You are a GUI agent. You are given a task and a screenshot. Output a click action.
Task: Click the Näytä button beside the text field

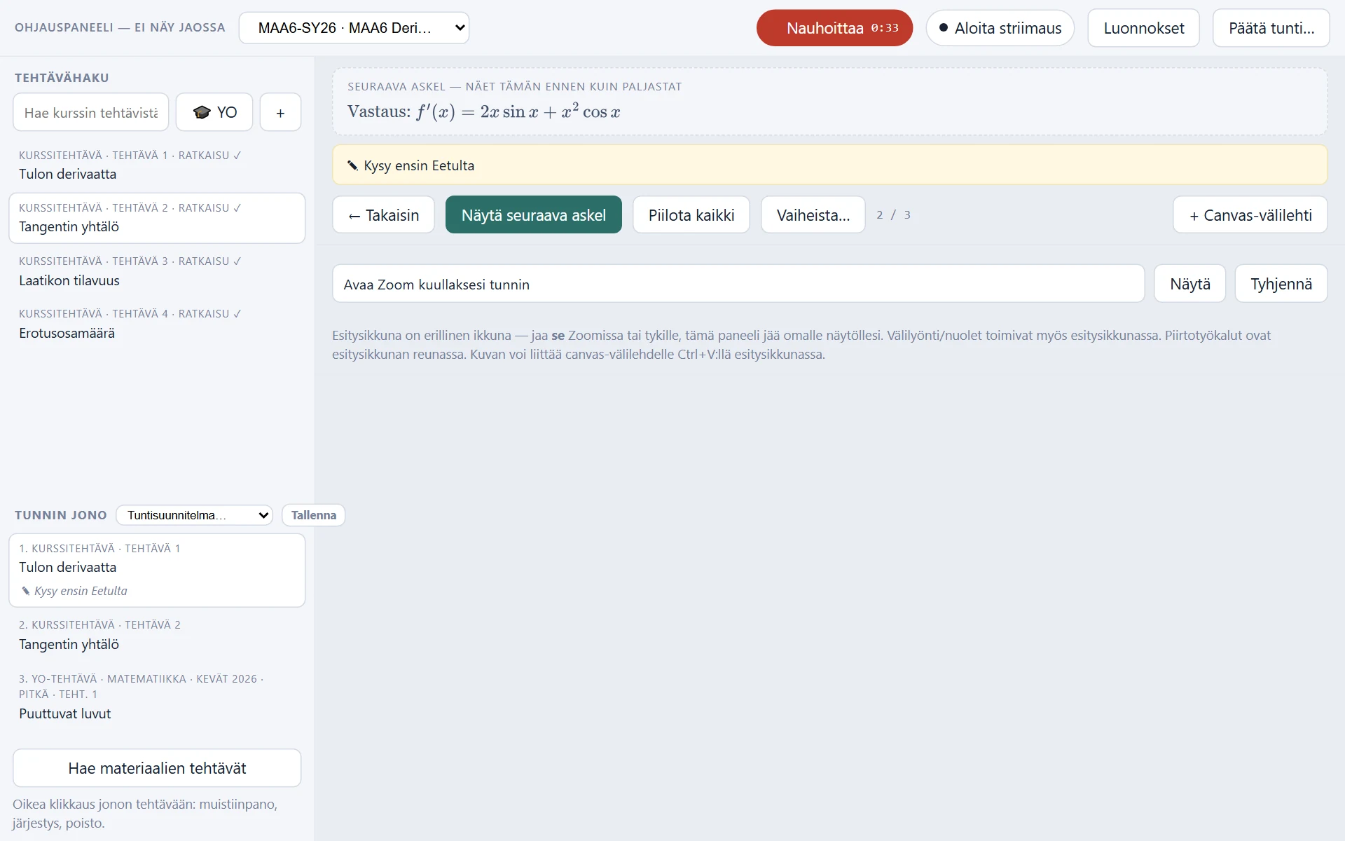click(1189, 284)
